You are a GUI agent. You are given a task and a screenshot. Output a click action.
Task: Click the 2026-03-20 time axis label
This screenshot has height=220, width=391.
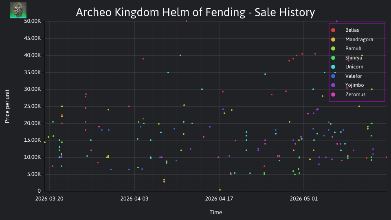49,199
